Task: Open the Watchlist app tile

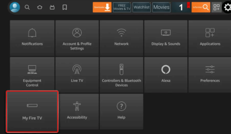Action: (142, 7)
